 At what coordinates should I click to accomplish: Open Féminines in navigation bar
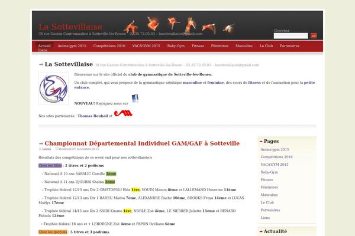220,46
